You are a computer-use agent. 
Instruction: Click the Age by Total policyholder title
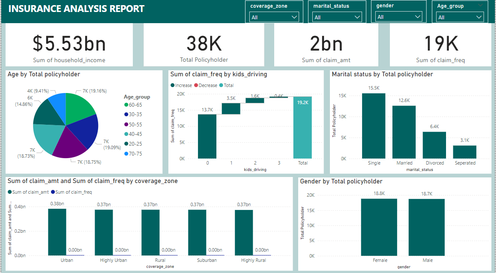point(44,74)
